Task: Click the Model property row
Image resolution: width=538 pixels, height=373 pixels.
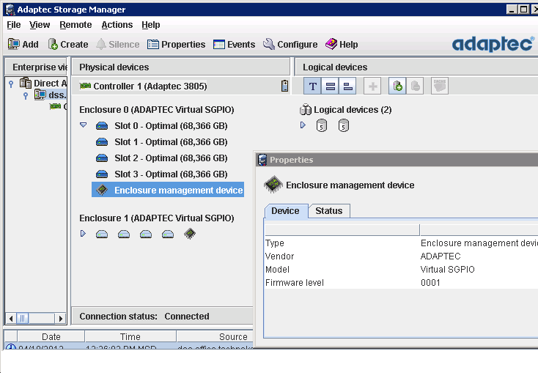Action: (x=401, y=270)
